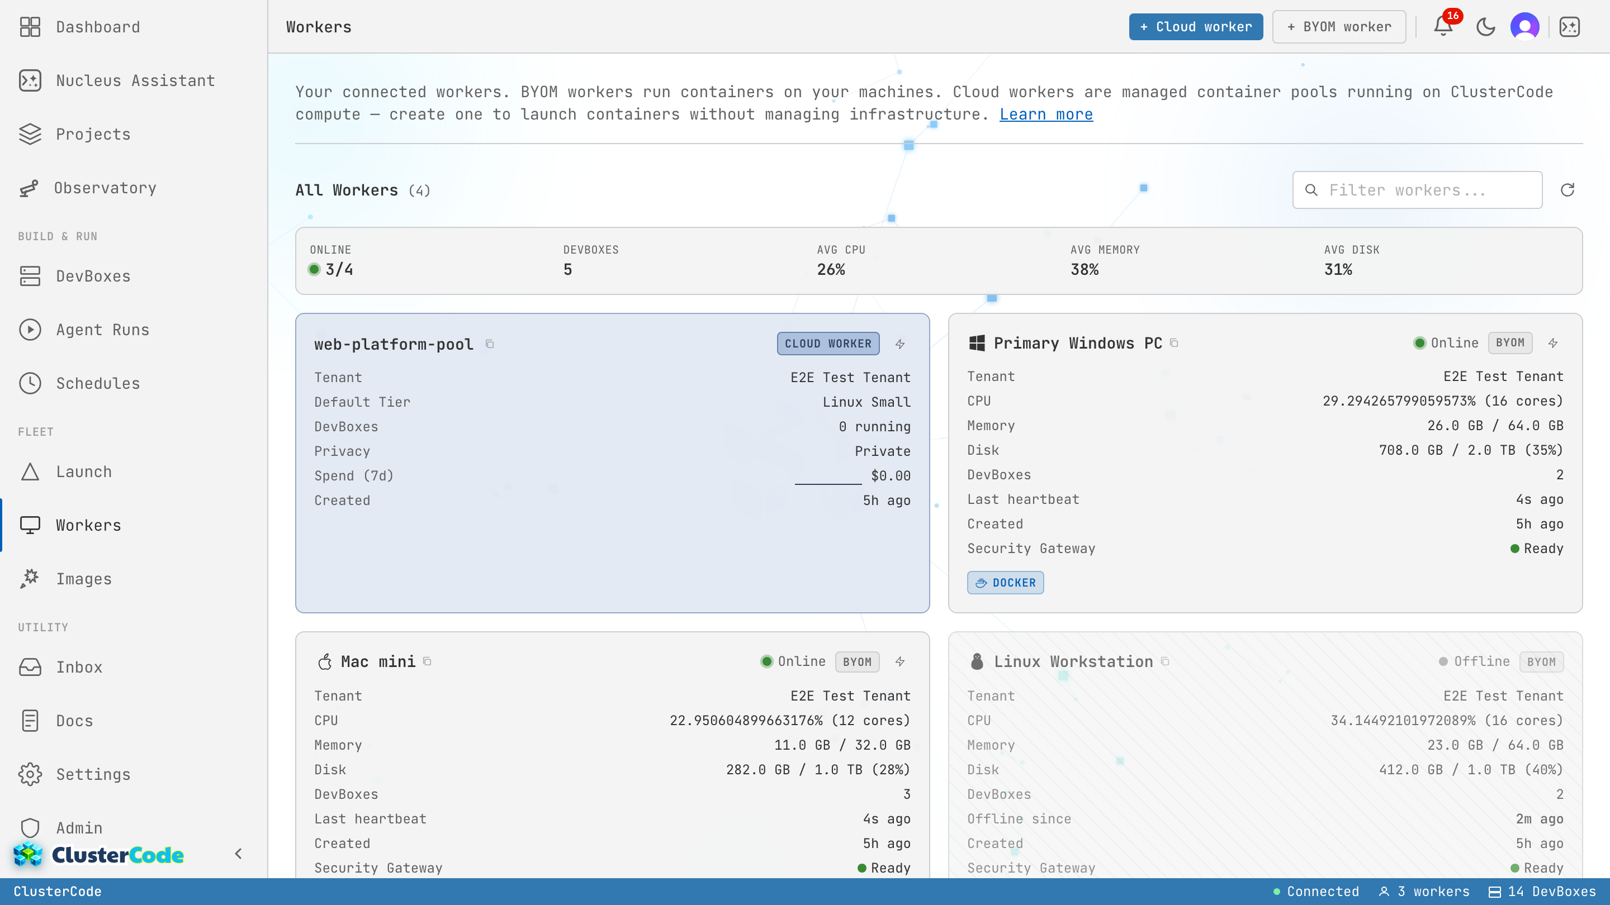
Task: Click the Images sparkle icon
Action: [x=30, y=579]
